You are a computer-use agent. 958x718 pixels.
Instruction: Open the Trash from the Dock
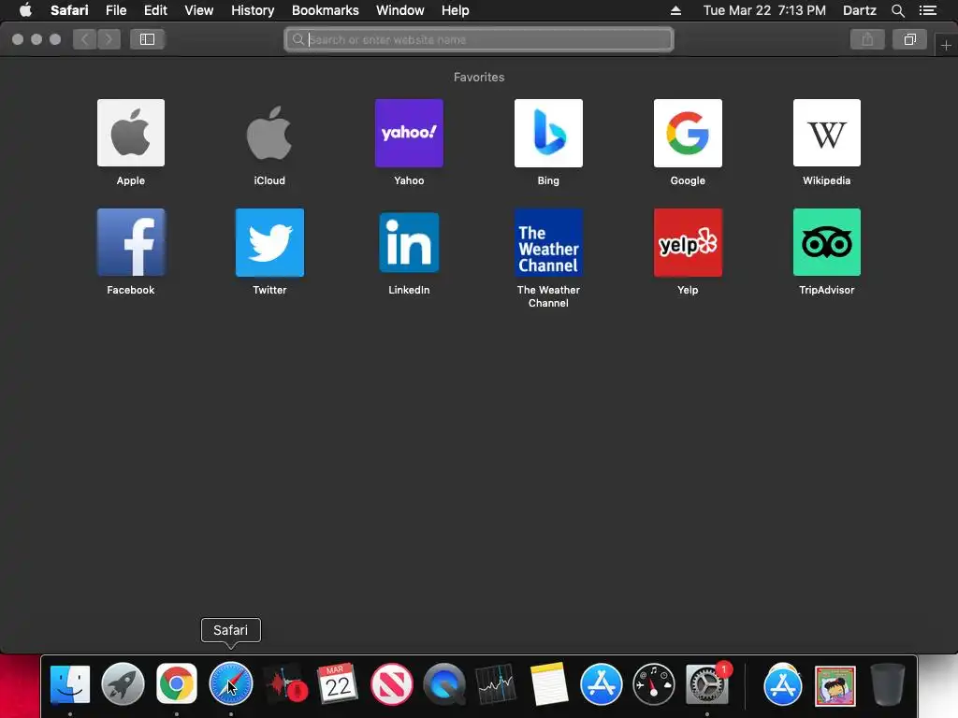click(888, 683)
